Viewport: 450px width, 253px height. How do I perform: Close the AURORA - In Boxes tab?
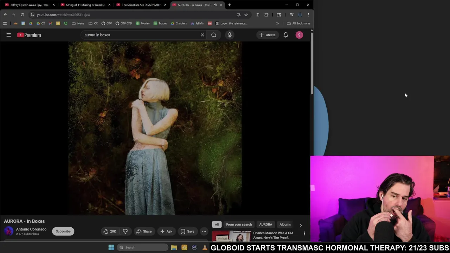coord(221,5)
